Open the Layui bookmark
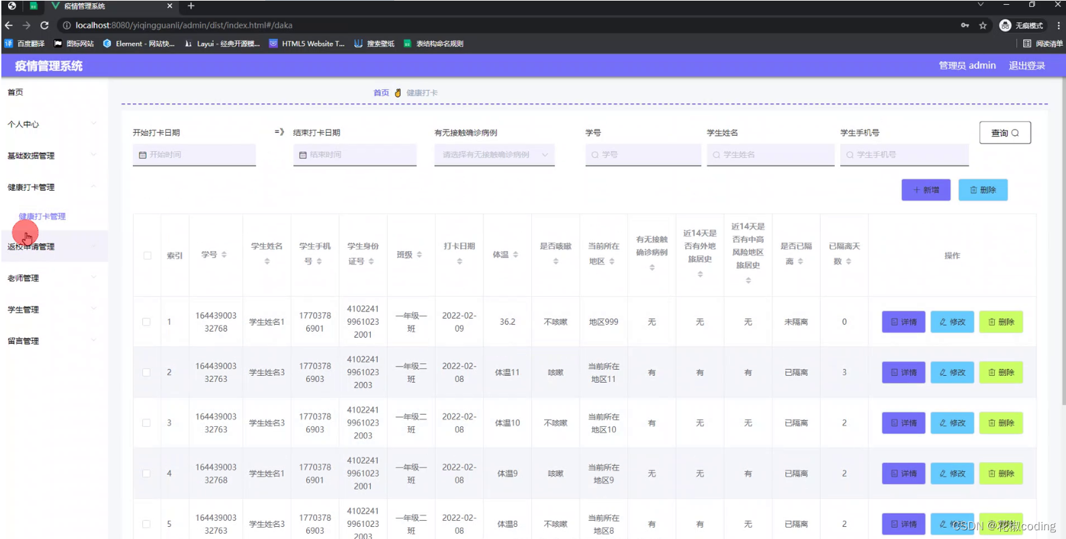Image resolution: width=1066 pixels, height=539 pixels. (222, 44)
